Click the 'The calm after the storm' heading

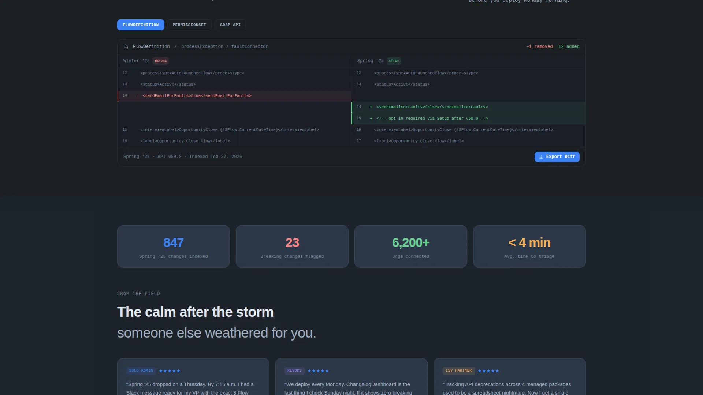click(x=195, y=312)
